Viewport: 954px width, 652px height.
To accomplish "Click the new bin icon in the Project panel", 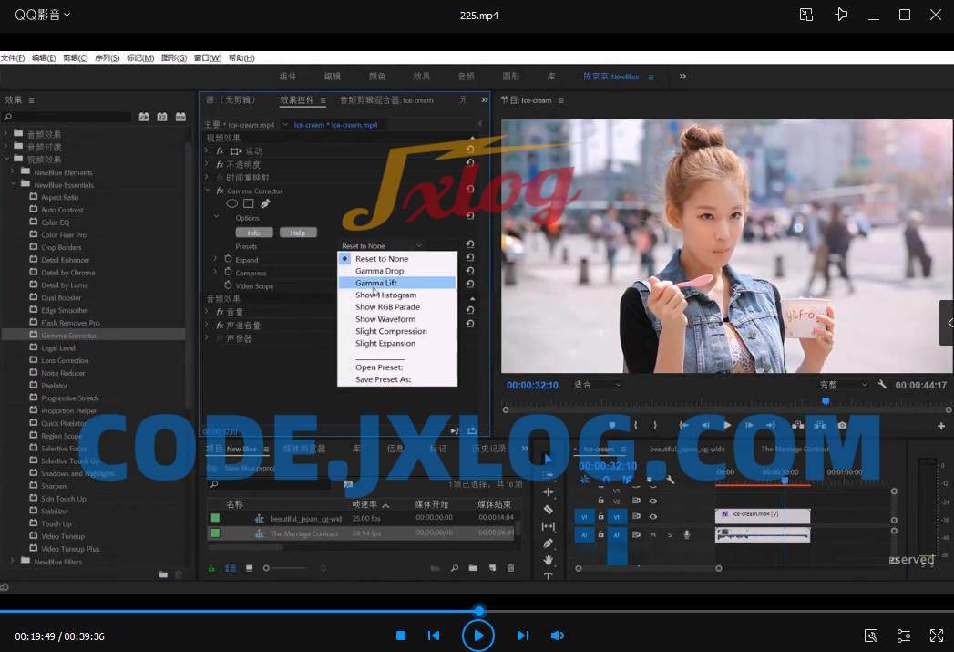I will click(473, 568).
